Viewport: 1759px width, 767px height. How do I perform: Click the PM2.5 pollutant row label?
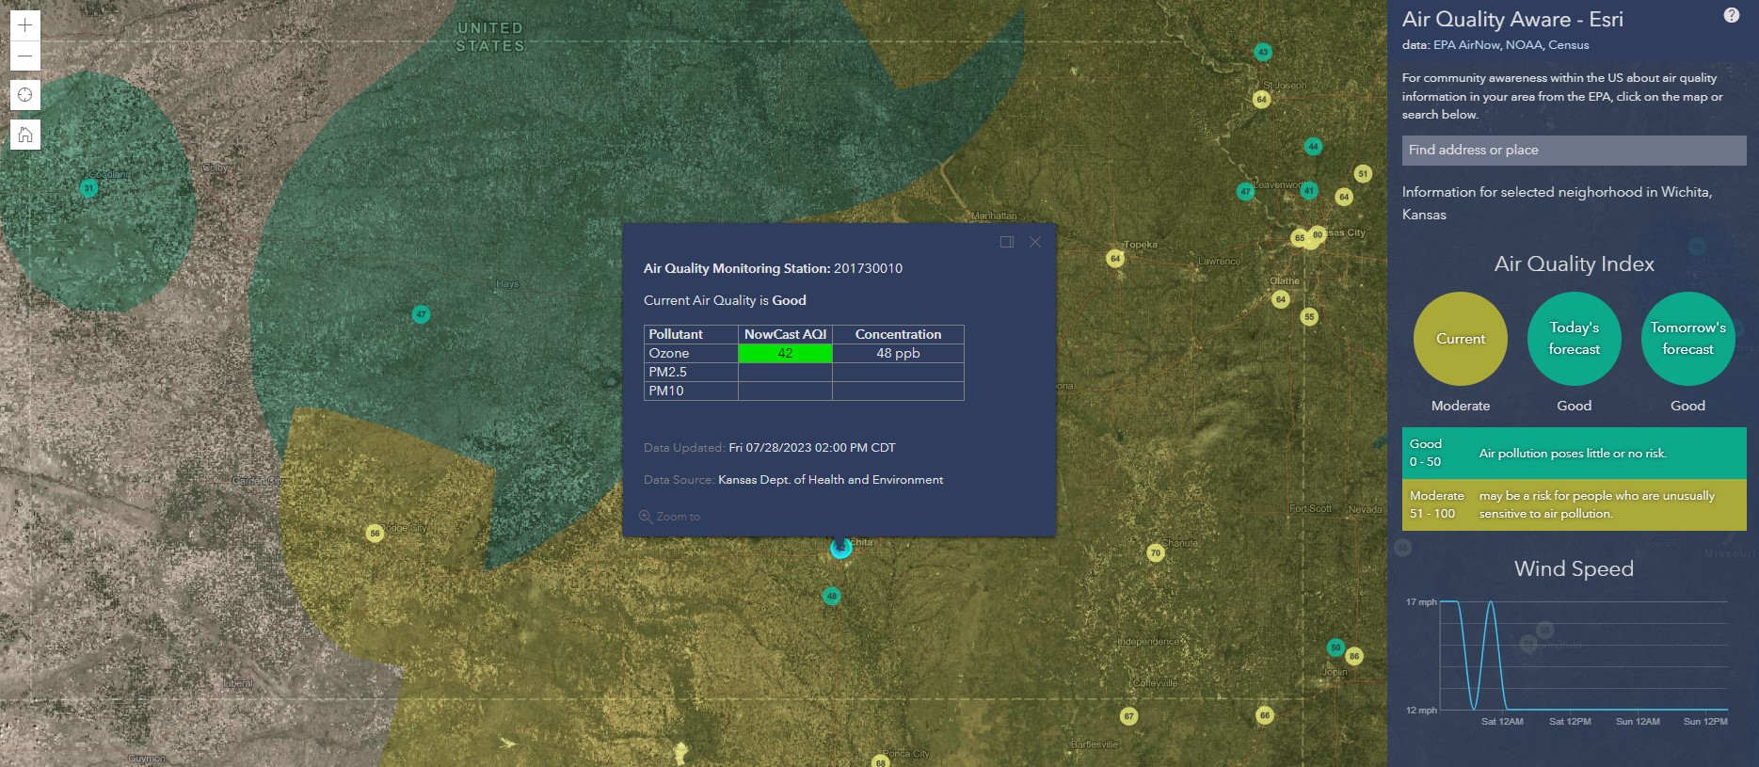[667, 372]
